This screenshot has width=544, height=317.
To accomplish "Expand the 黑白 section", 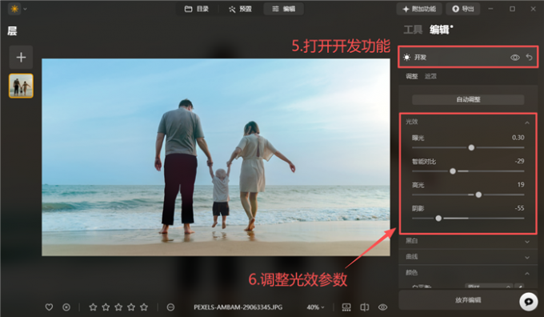I will (x=527, y=242).
